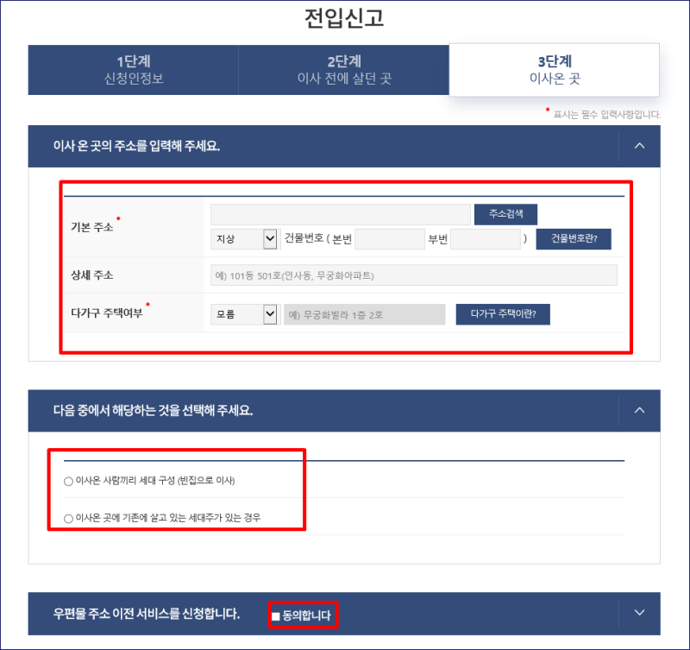Screen dimensions: 690x650
Task: Select the 3단계 이사온 곳 tab
Action: tap(555, 70)
